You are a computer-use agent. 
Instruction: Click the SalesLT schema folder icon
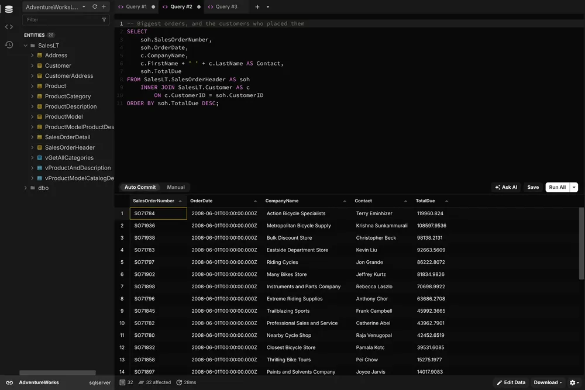click(33, 46)
